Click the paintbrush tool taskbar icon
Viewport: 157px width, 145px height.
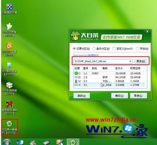click(x=33, y=143)
